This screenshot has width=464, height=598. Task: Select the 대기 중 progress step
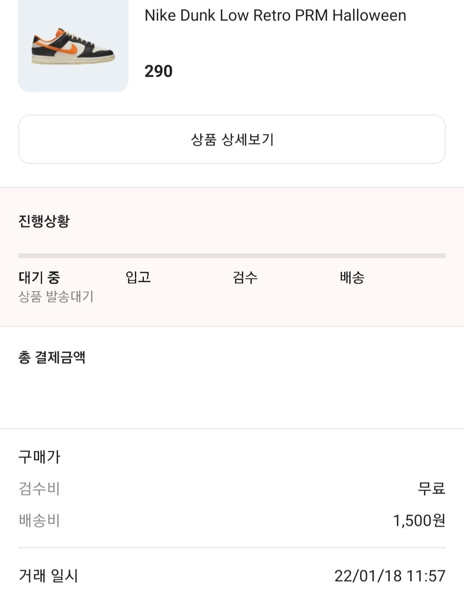pos(39,277)
